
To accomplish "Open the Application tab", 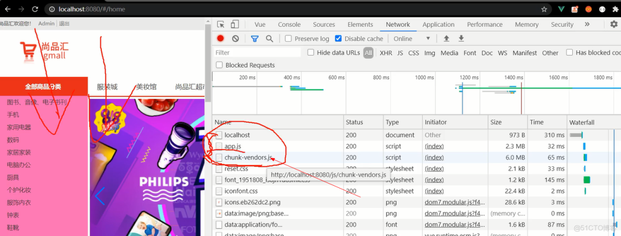I will tap(438, 25).
